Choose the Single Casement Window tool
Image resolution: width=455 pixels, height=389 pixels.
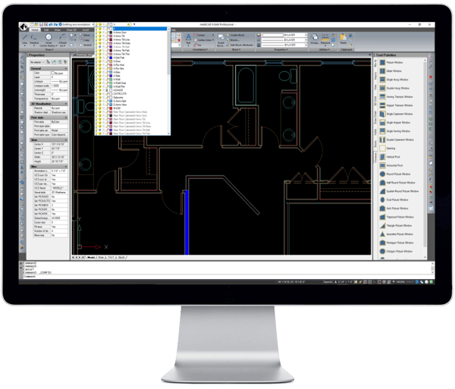coord(396,114)
